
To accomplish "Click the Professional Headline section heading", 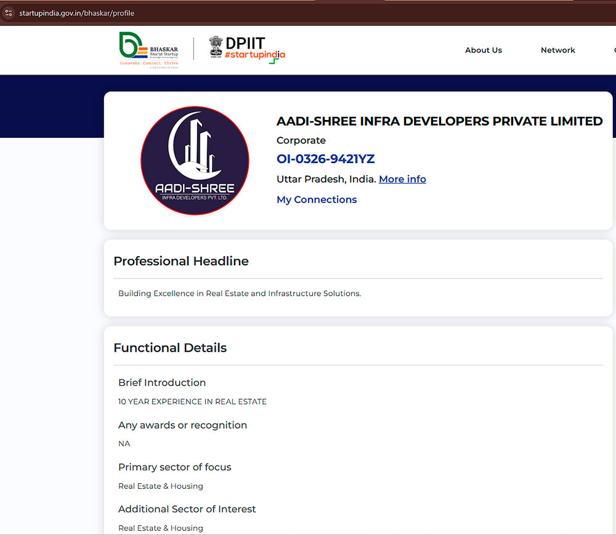I will [181, 261].
